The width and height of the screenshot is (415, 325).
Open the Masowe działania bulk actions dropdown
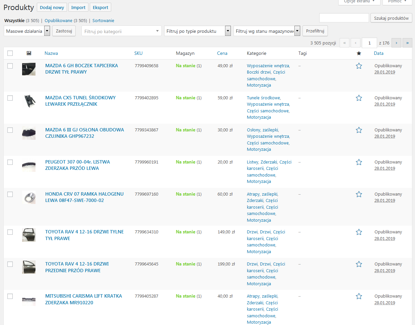click(27, 31)
